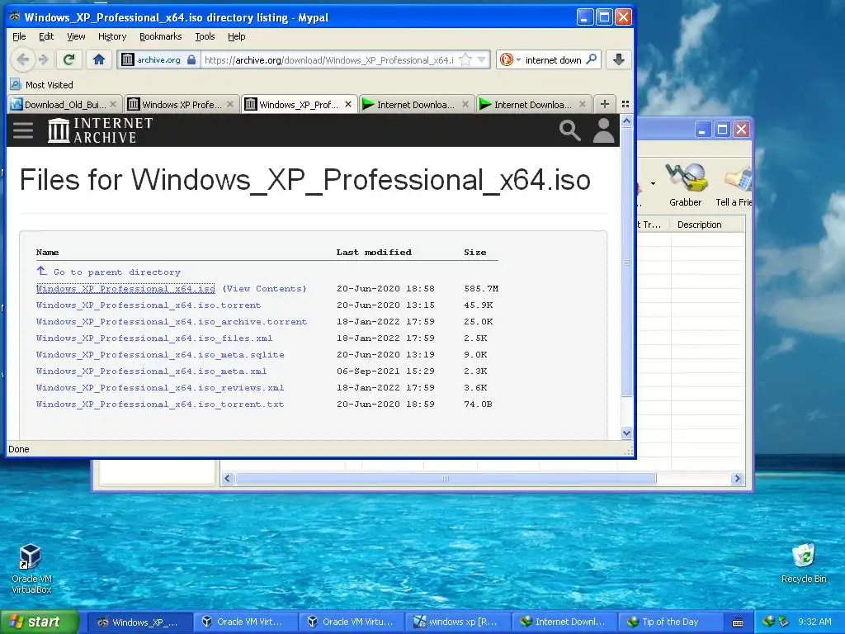The image size is (845, 634).
Task: Bookmark this page with the star icon
Action: (465, 59)
